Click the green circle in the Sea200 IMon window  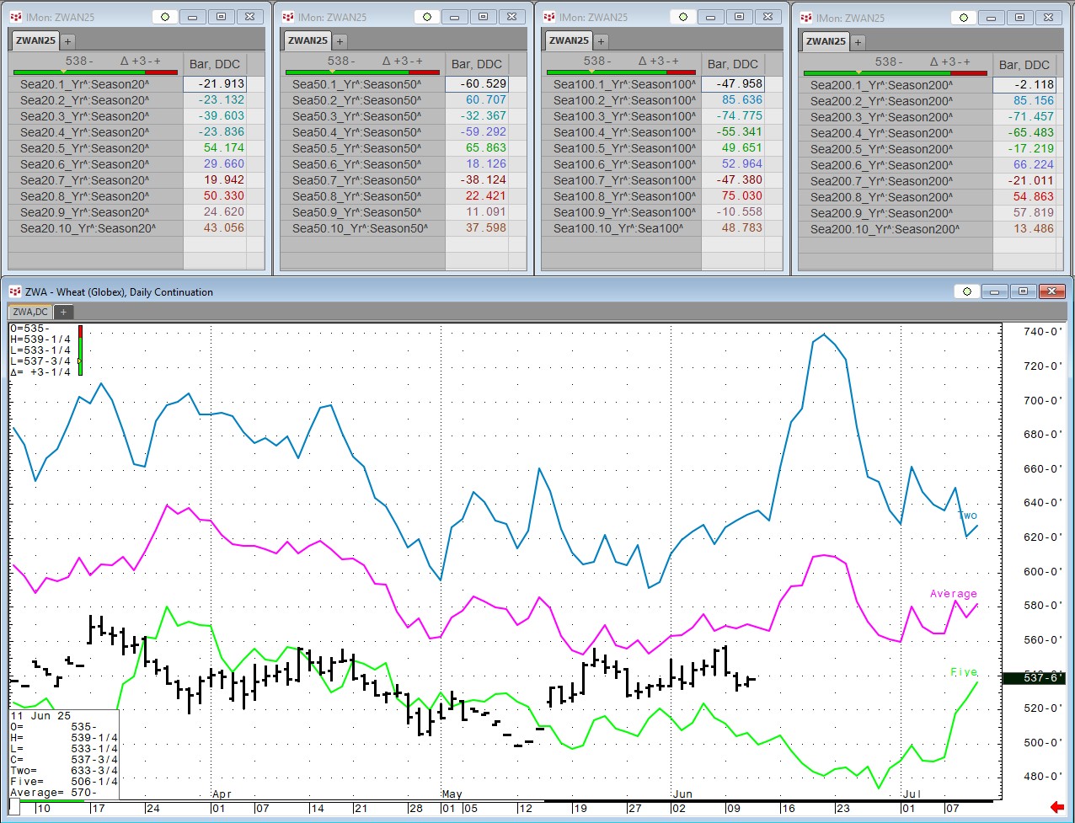964,18
